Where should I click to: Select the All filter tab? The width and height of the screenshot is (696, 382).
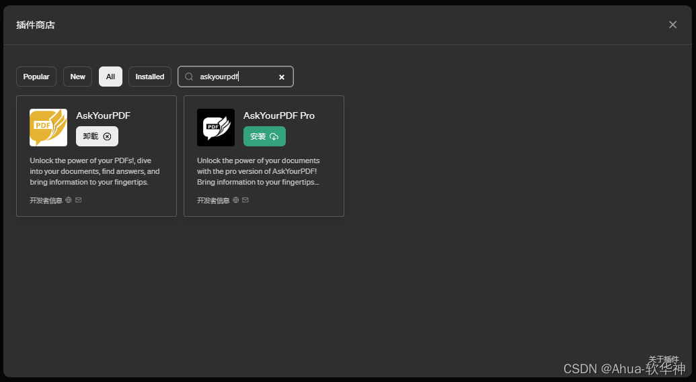pos(110,77)
